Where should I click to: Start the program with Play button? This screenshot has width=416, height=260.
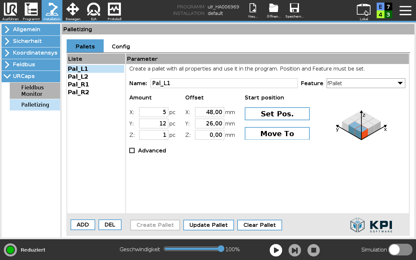tap(276, 250)
